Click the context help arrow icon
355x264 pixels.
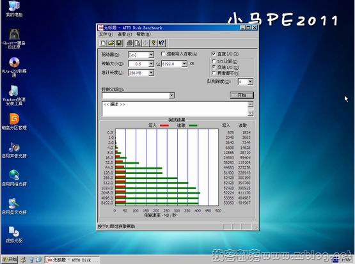(x=161, y=43)
